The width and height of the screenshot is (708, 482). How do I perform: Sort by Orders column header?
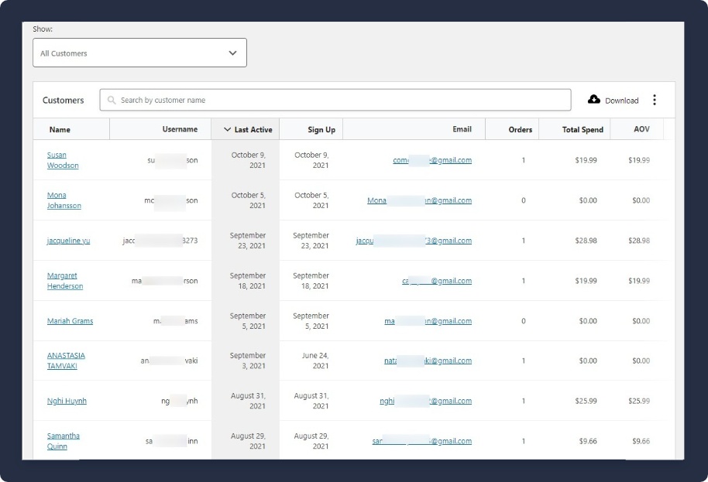point(520,130)
